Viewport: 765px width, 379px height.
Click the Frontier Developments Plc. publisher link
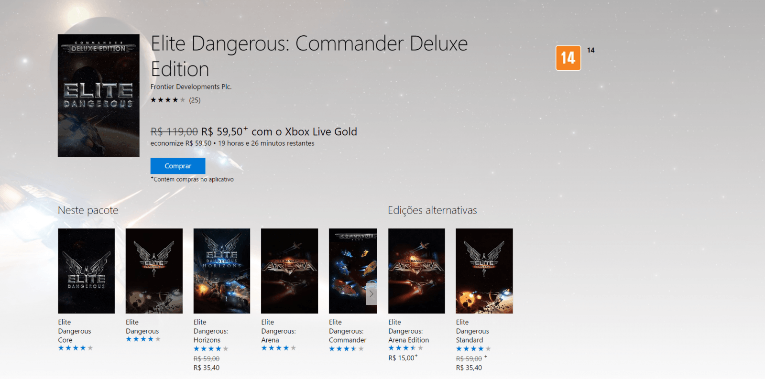(x=191, y=87)
